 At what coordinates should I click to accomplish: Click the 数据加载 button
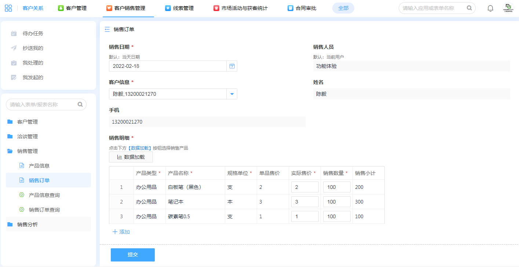click(x=131, y=157)
